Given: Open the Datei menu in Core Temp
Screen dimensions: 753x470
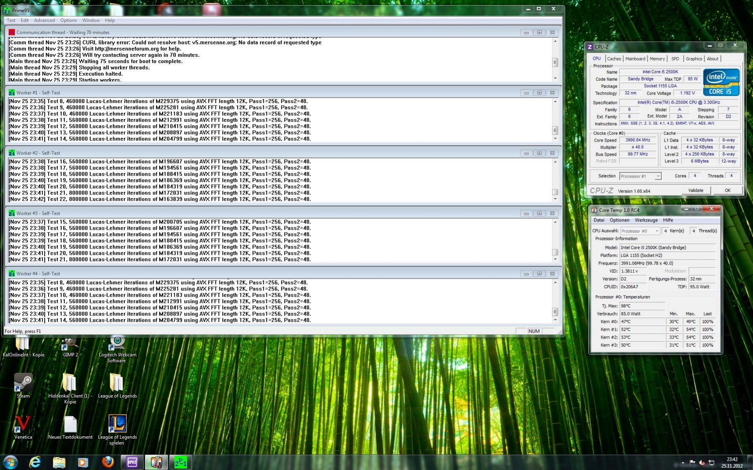Looking at the screenshot, I should point(599,220).
